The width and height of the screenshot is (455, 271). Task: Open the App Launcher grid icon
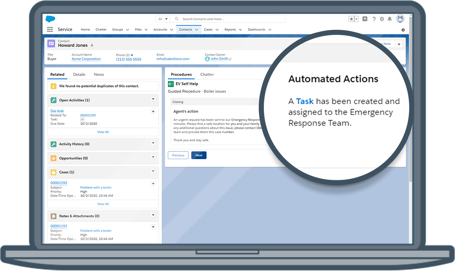coord(50,29)
